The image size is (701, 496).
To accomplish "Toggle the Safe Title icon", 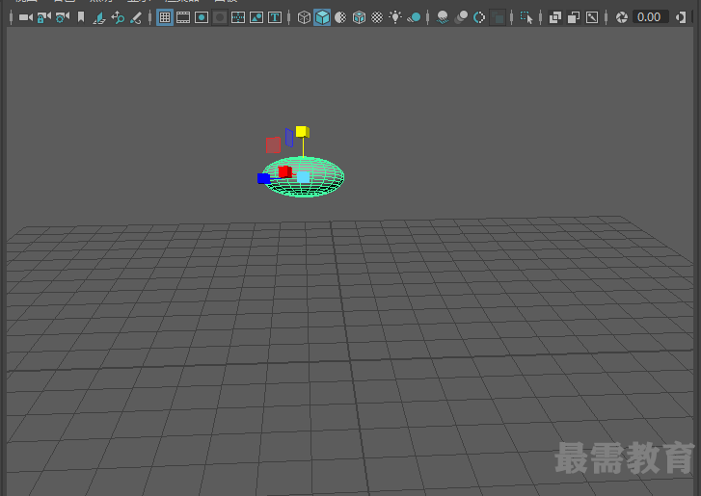I will [275, 17].
